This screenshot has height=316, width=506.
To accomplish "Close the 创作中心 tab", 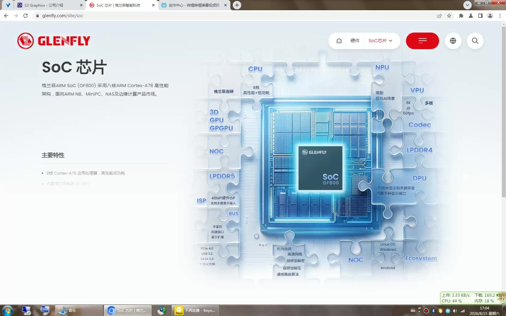I will [x=225, y=5].
